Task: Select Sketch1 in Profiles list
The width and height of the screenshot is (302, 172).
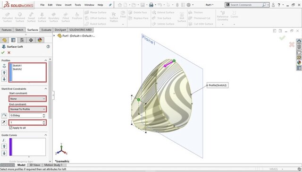Action: [17, 66]
